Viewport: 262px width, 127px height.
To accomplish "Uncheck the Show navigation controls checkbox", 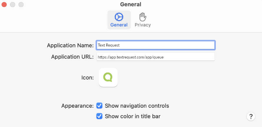I will pyautogui.click(x=100, y=106).
